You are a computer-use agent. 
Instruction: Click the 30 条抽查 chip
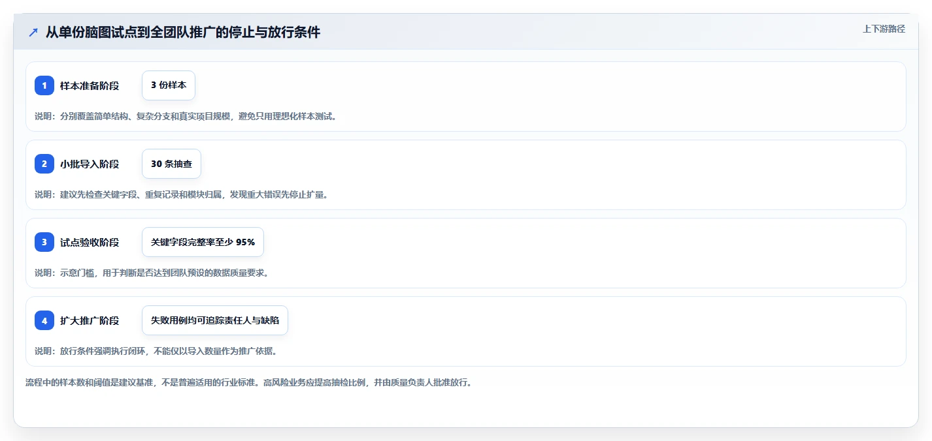point(171,164)
